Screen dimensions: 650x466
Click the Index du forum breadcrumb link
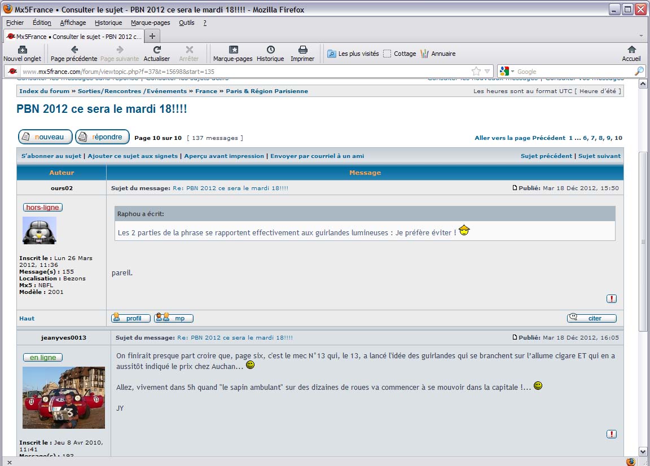coord(45,91)
